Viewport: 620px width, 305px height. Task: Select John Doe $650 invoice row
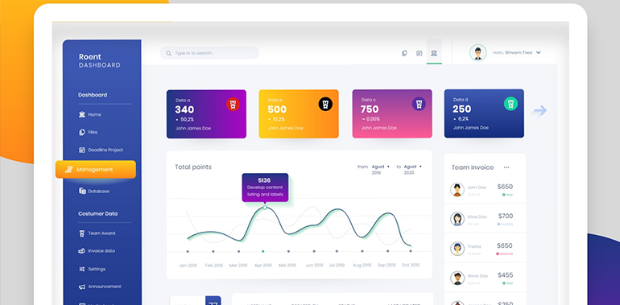[485, 190]
